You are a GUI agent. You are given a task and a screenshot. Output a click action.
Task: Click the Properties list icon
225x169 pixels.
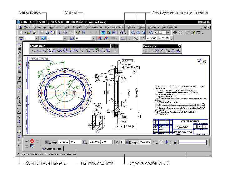83,33
